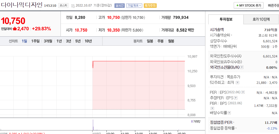279x134 pixels.
Task: Click the 거래대금 value 8,582 백만
Action: tap(185, 30)
